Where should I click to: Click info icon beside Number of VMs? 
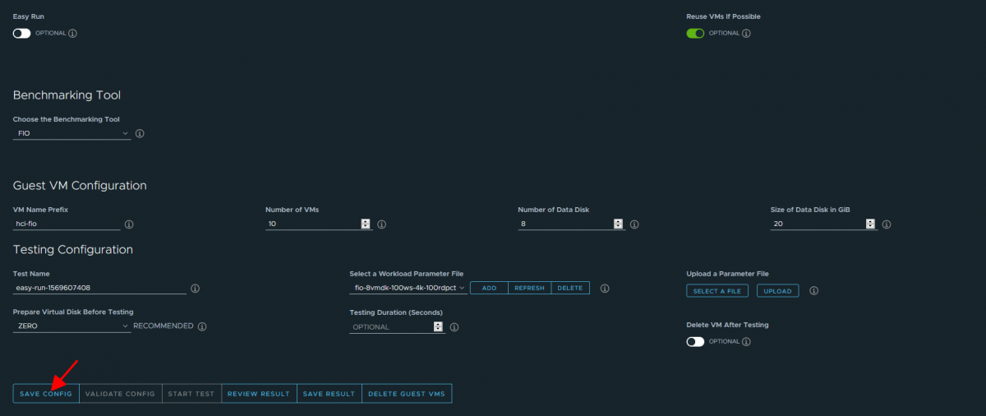381,224
